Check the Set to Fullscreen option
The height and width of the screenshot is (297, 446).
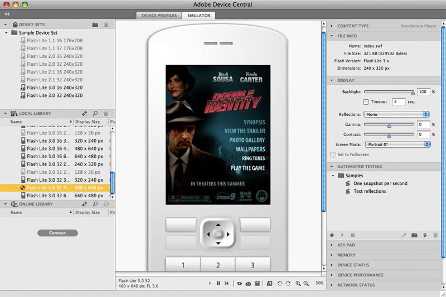(333, 154)
